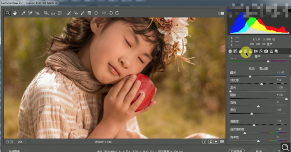Open the Tone Curve panel tab

click(x=235, y=51)
